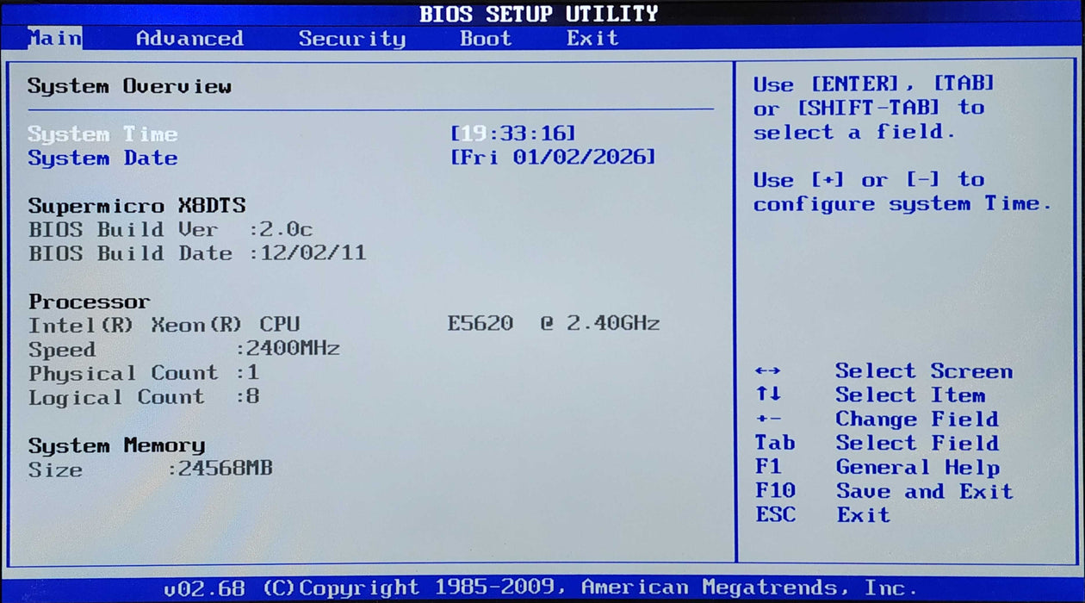Screen dimensions: 1085x603
Task: Click the BIOS Build Ver 2.0c line
Action: pos(170,230)
